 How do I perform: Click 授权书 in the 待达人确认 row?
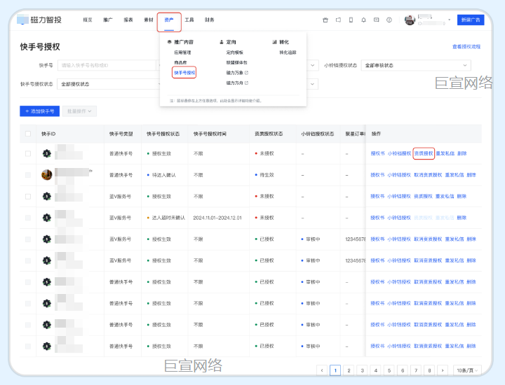[x=377, y=175]
